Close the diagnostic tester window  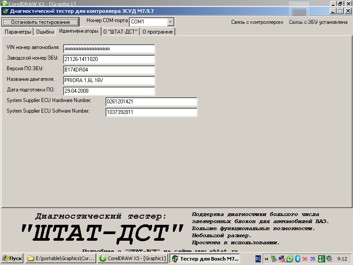click(348, 11)
